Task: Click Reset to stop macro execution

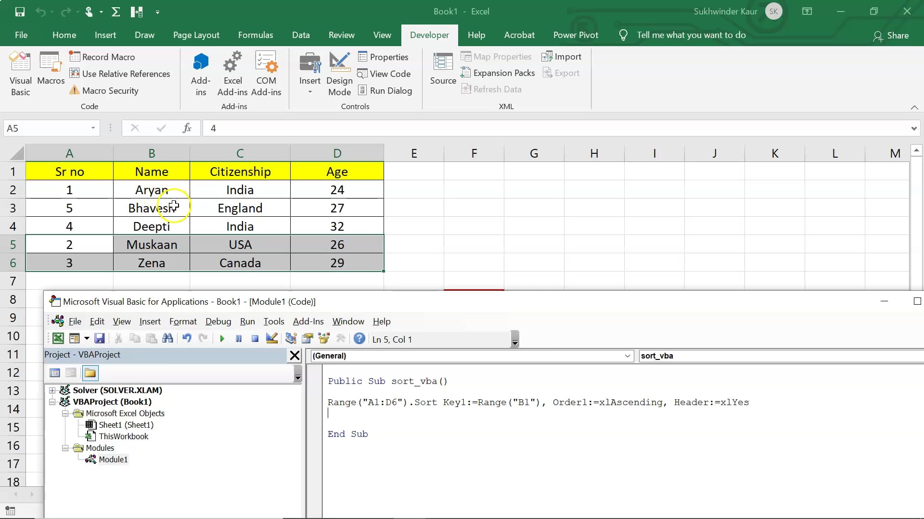Action: tap(255, 338)
